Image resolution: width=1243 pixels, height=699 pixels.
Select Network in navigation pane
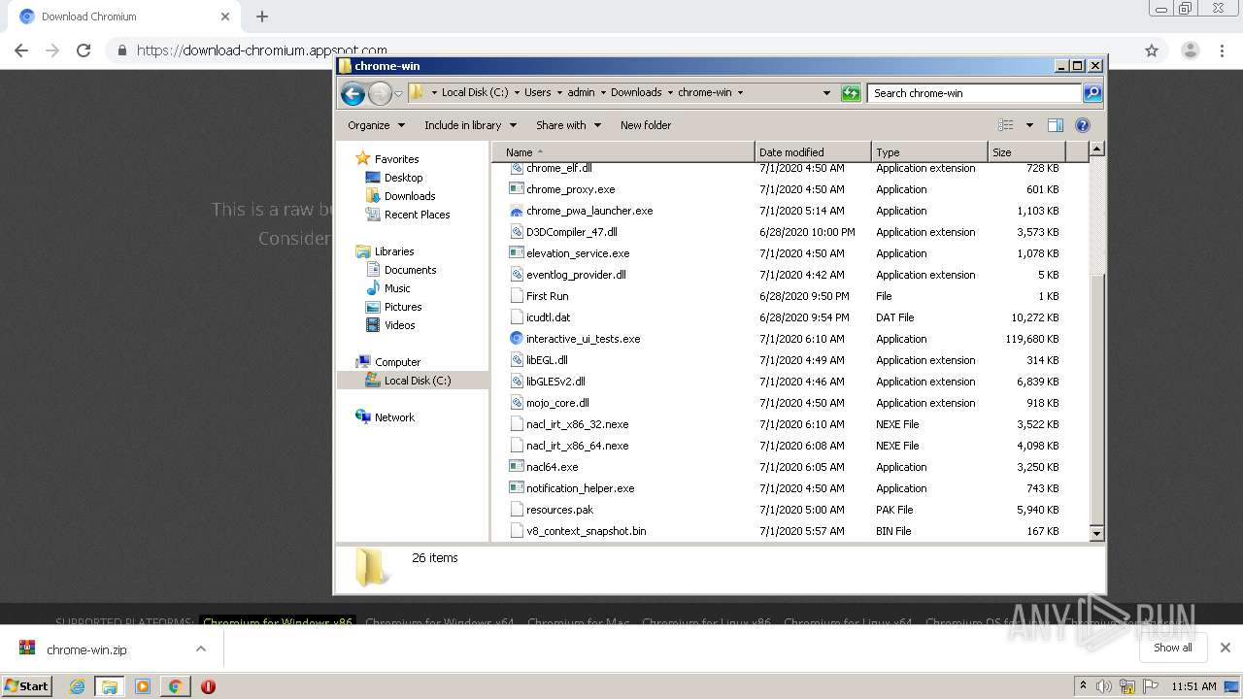pos(394,417)
